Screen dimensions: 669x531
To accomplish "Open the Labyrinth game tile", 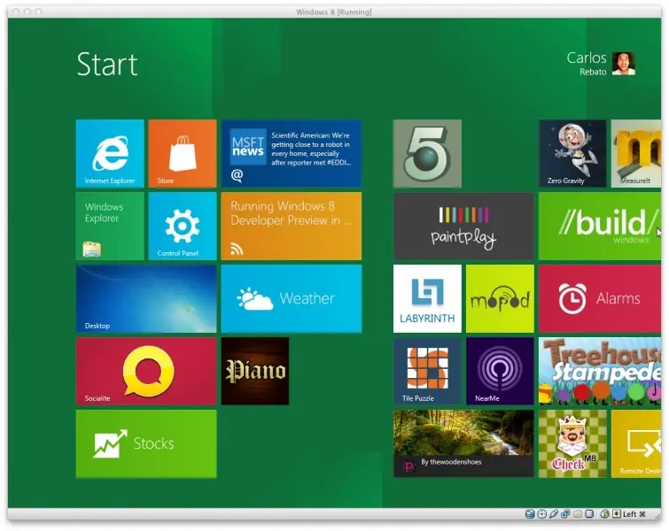I will (427, 298).
